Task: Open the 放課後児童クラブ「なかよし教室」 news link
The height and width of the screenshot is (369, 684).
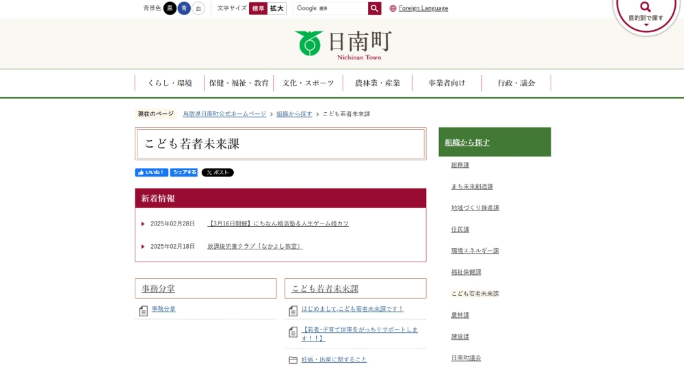Action: pyautogui.click(x=254, y=246)
